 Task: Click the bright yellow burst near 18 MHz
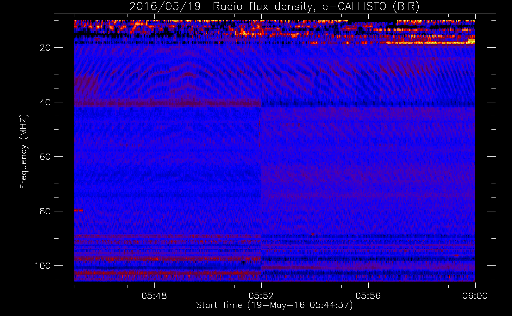click(x=471, y=41)
